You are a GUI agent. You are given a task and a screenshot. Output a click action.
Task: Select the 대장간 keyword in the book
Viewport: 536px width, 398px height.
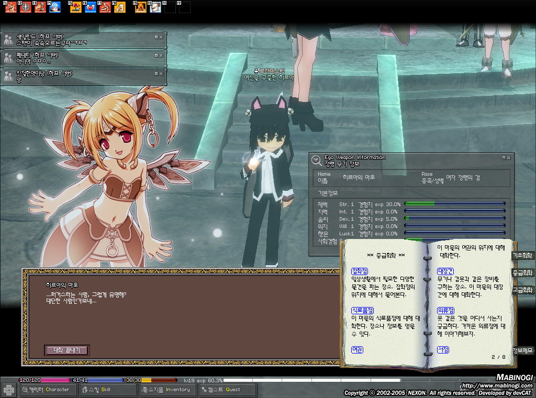(x=445, y=271)
